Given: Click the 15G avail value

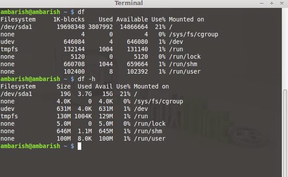Looking at the screenshot, I should coord(108,94).
